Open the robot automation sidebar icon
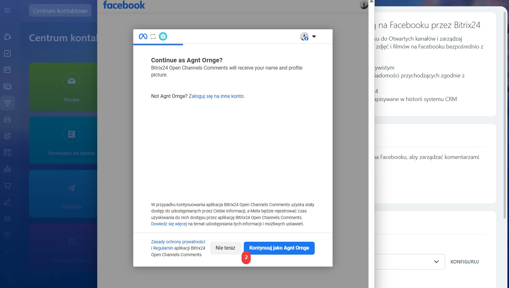 coord(7,218)
